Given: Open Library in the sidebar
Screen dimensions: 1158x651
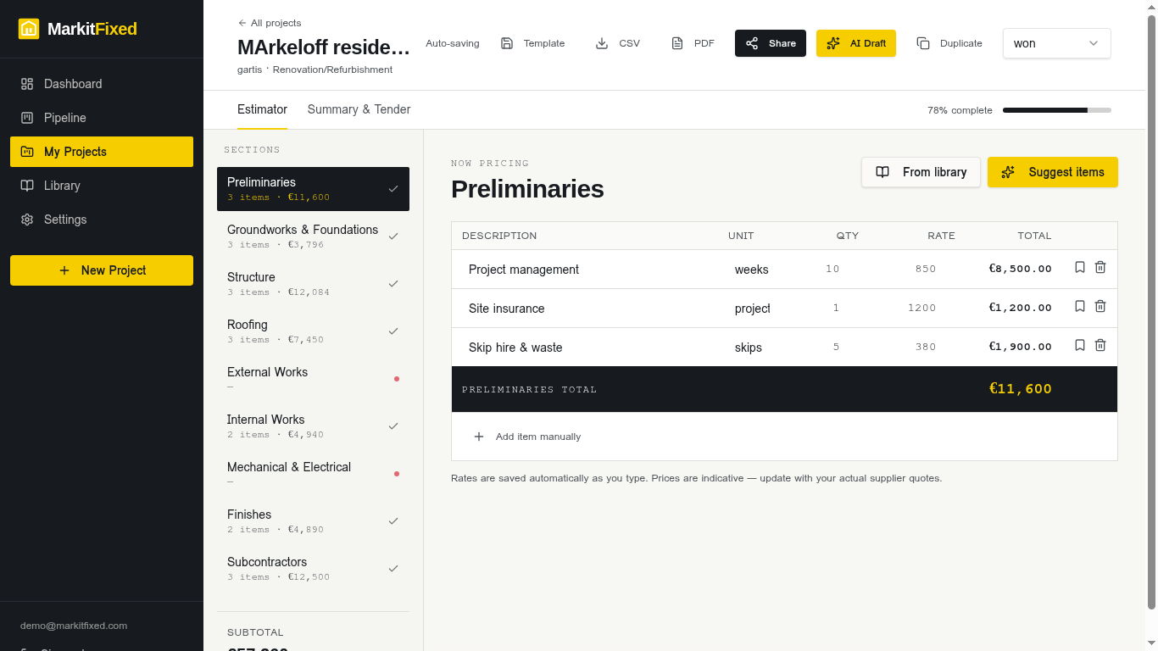Looking at the screenshot, I should pyautogui.click(x=102, y=186).
